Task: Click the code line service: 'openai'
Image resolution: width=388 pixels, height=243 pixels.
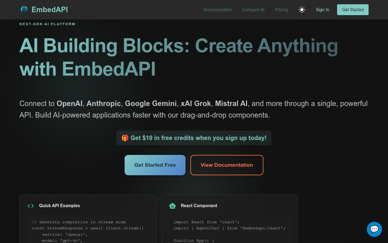Action: [65, 234]
